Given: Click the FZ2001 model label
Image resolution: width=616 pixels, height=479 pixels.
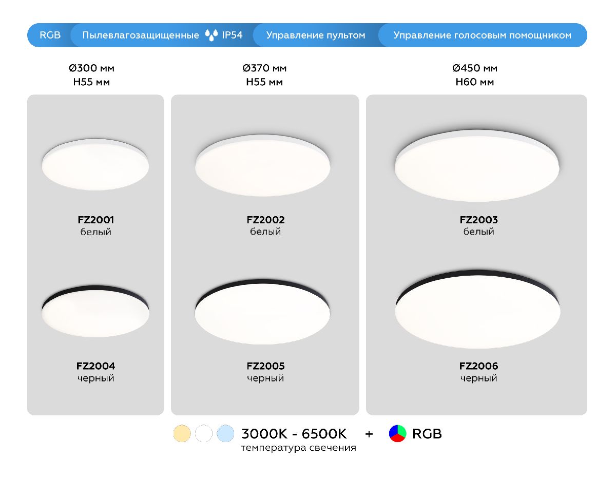Looking at the screenshot, I should coord(95,220).
